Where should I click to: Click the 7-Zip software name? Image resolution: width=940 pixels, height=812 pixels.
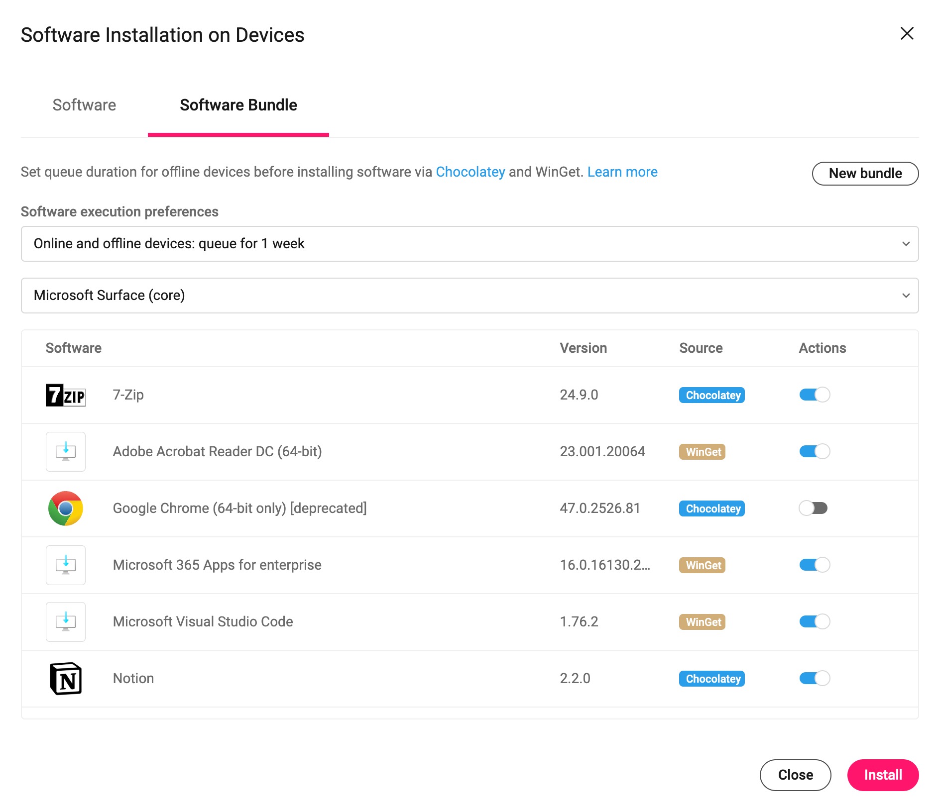[128, 395]
